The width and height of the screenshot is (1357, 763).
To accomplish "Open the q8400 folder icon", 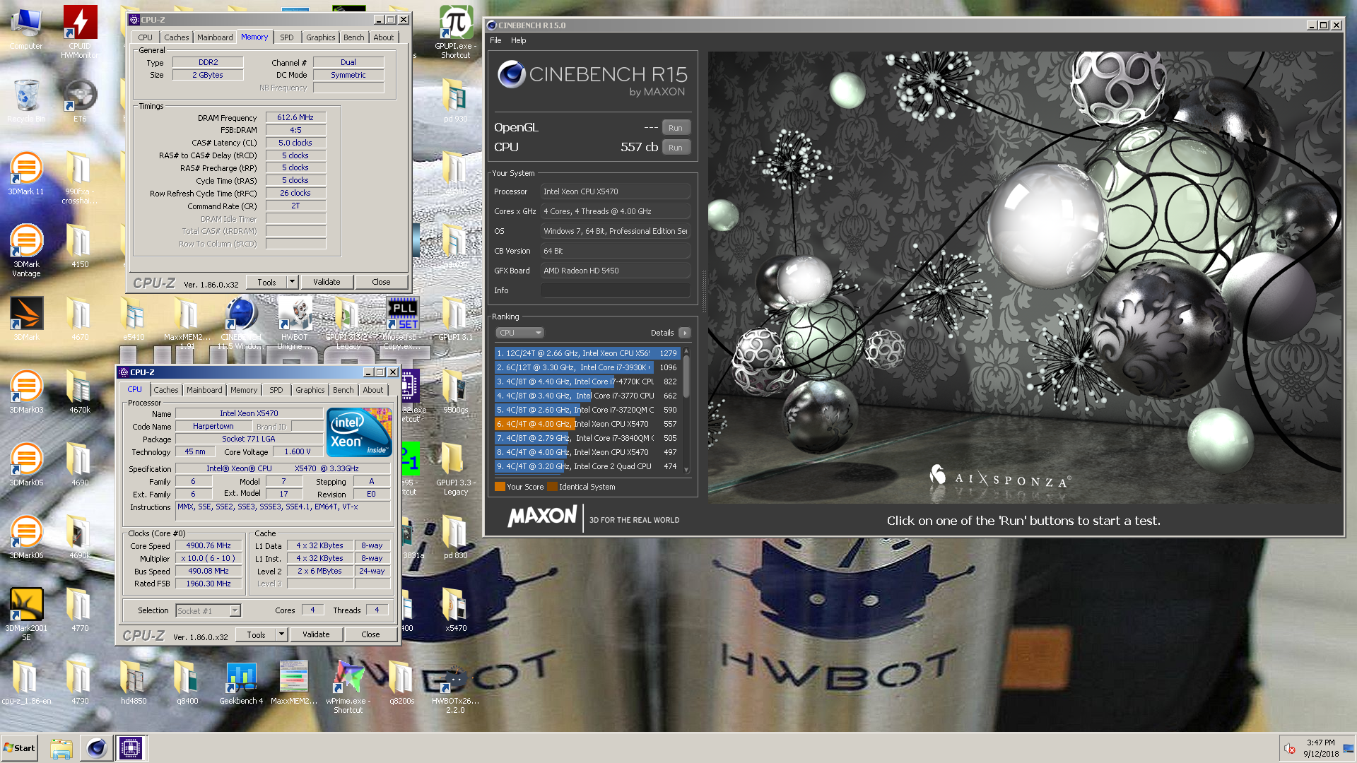I will coord(187,683).
